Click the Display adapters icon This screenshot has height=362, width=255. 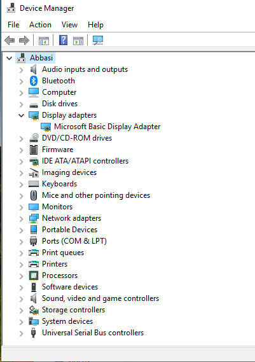point(34,115)
